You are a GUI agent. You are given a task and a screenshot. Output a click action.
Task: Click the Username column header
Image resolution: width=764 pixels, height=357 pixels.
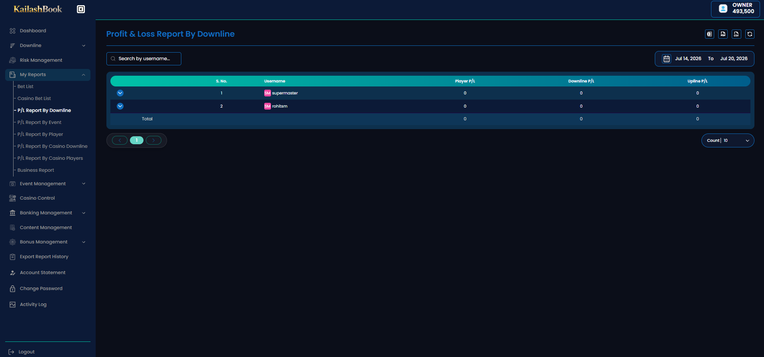coord(275,81)
